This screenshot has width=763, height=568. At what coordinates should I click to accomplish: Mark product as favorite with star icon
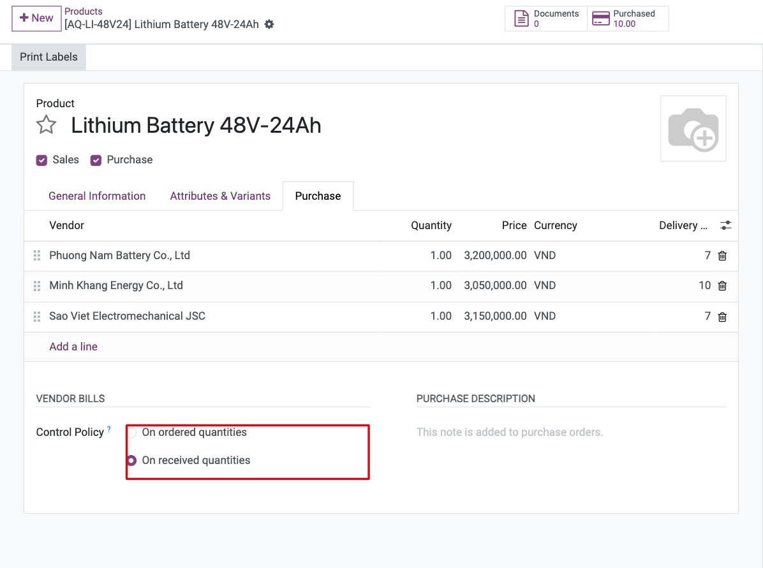[x=46, y=124]
